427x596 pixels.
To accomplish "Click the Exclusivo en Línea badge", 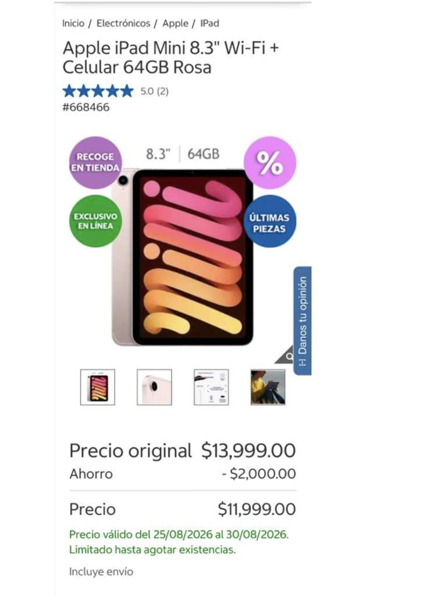I will click(95, 221).
